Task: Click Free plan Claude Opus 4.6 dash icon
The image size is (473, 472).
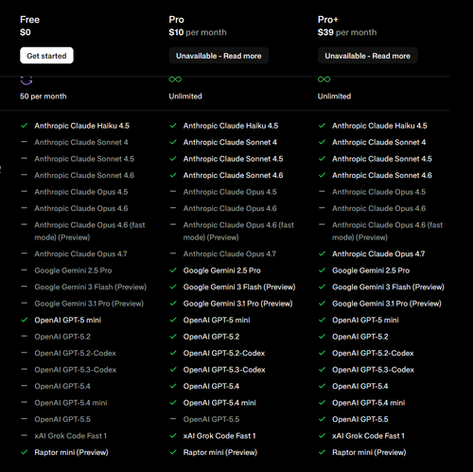Action: (x=24, y=208)
